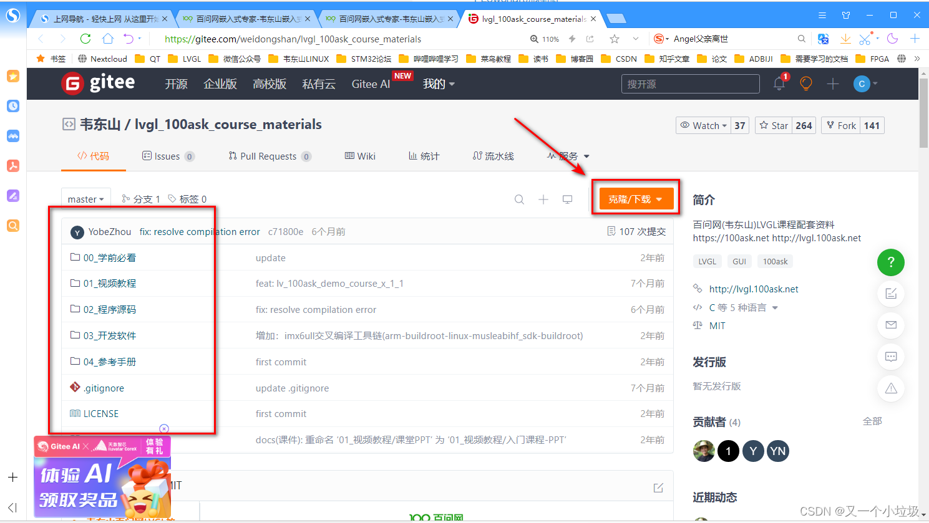This screenshot has width=929, height=523.
Task: Click the undo/restore page icon
Action: 129,39
